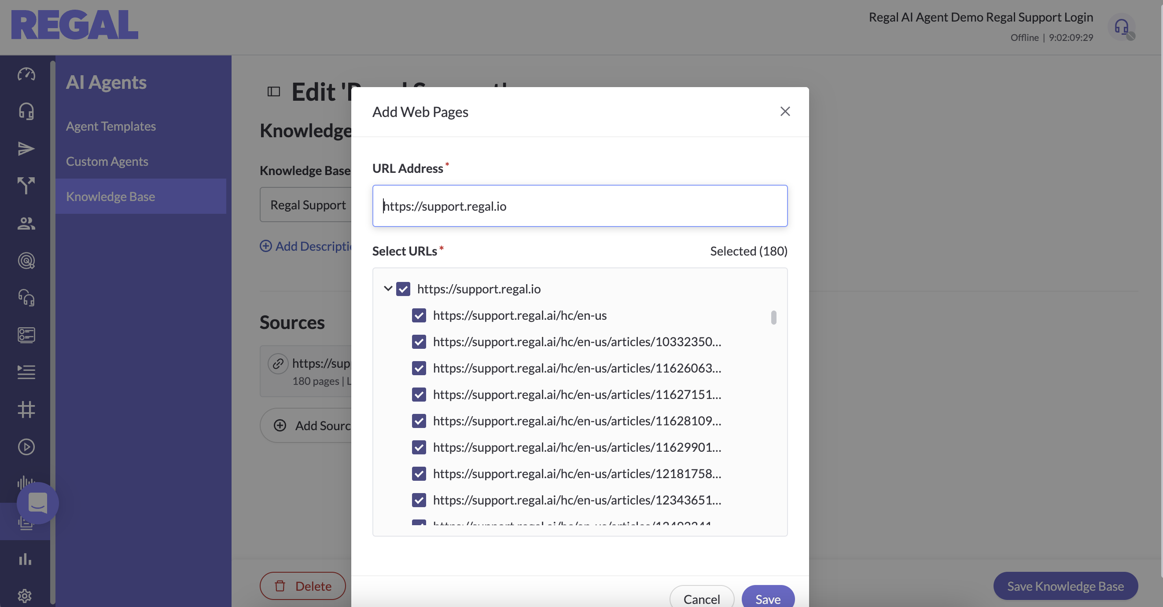Close the Add Web Pages dialog
The height and width of the screenshot is (607, 1163).
coord(785,111)
